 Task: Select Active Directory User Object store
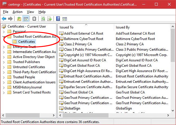[x=34, y=57]
